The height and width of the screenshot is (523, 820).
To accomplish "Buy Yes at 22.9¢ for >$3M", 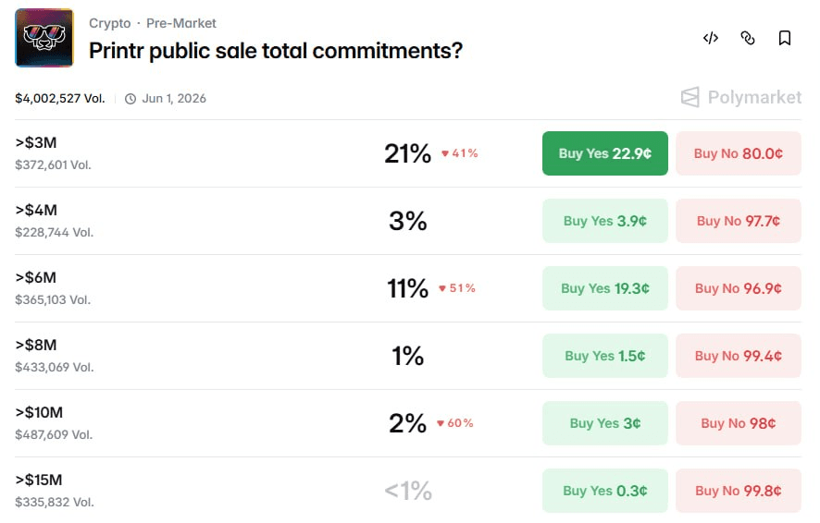I will 604,153.
